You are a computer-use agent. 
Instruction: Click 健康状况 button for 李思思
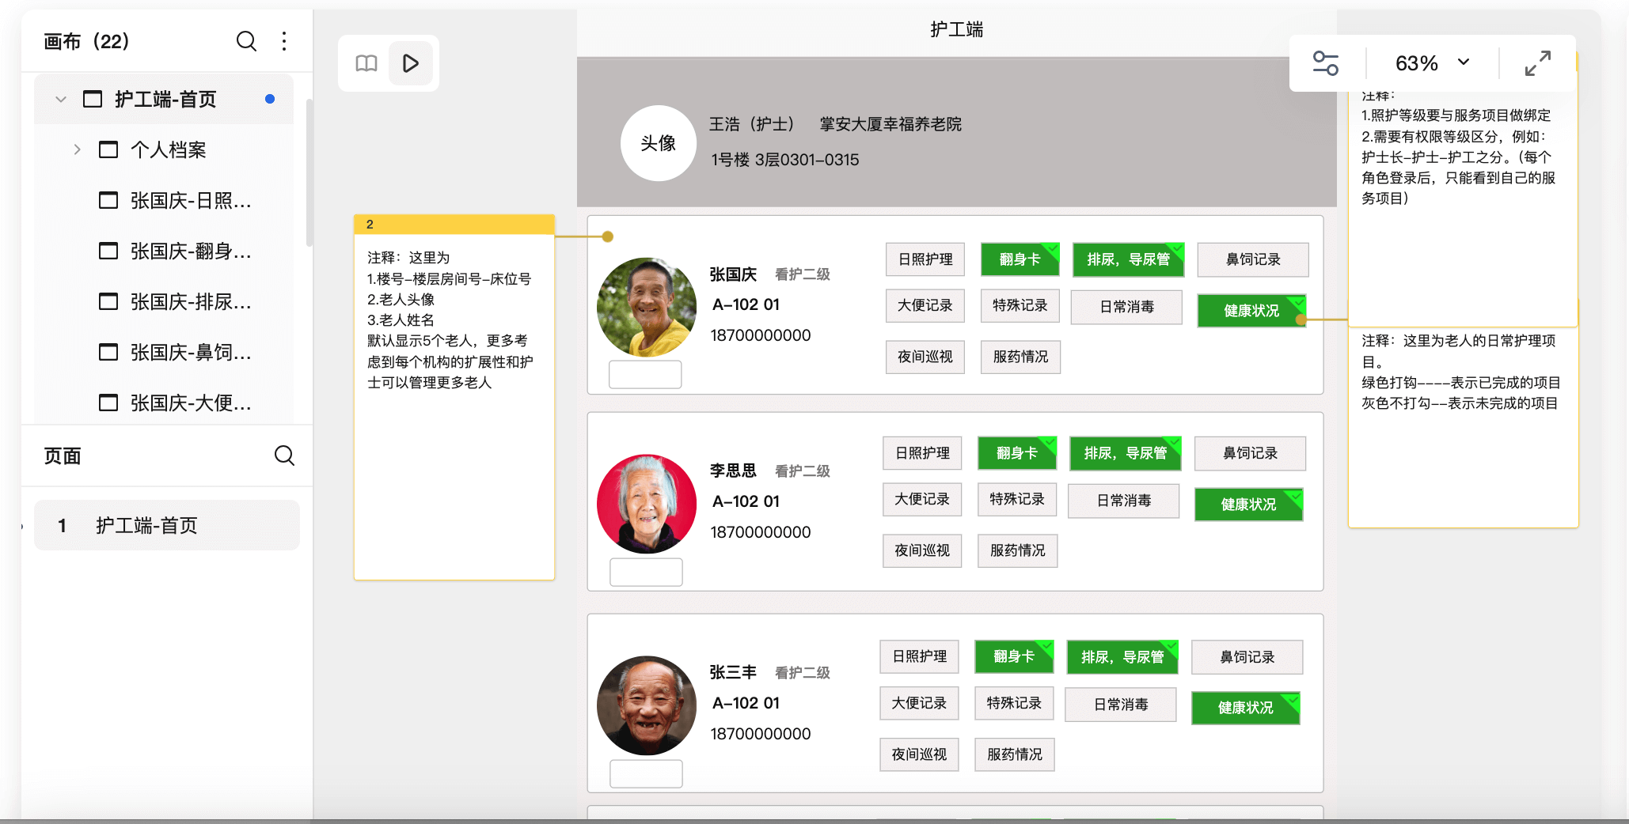1248,505
